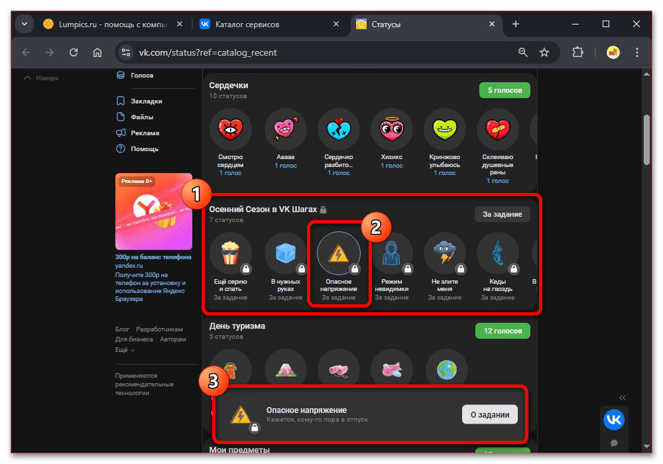Click the "О задании" button
This screenshot has height=464, width=663.
pyautogui.click(x=489, y=414)
